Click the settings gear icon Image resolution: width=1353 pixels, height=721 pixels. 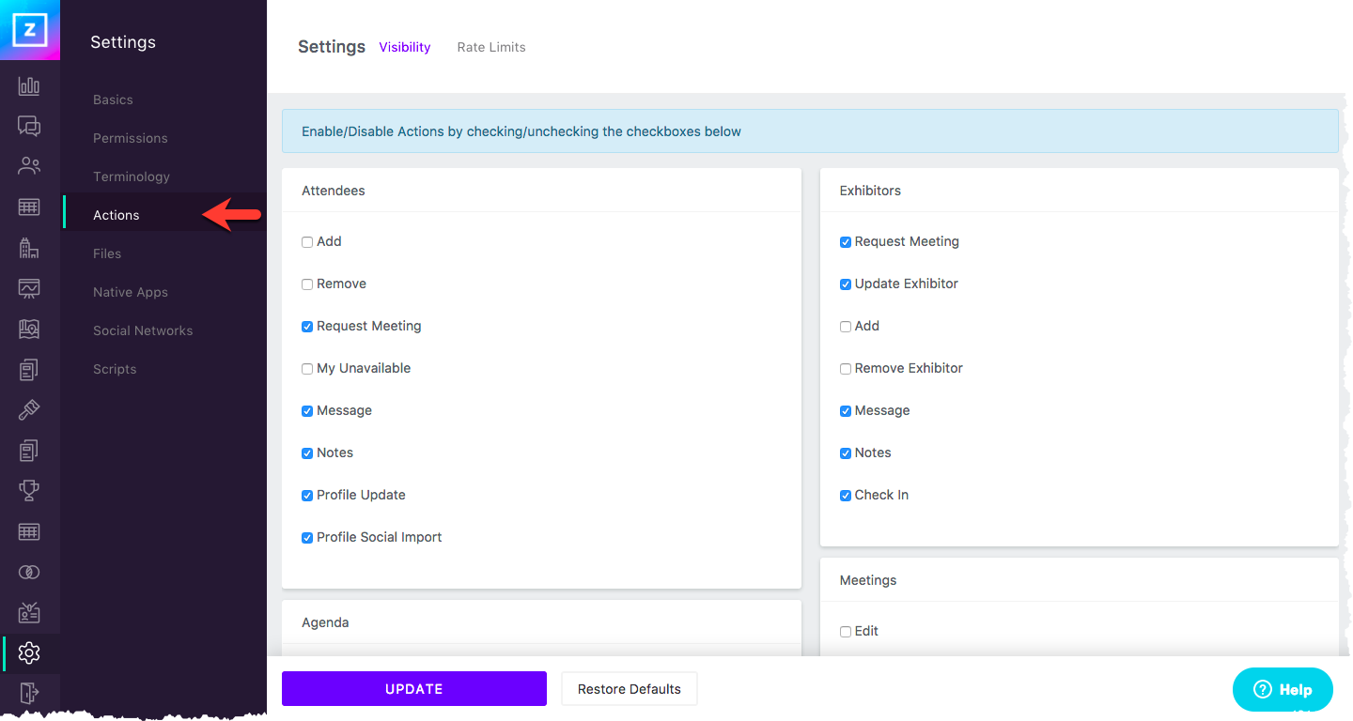click(29, 652)
